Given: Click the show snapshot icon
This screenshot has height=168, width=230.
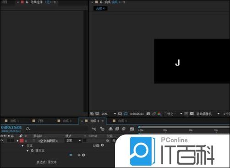Looking at the screenshot, I should pyautogui.click(x=154, y=114).
